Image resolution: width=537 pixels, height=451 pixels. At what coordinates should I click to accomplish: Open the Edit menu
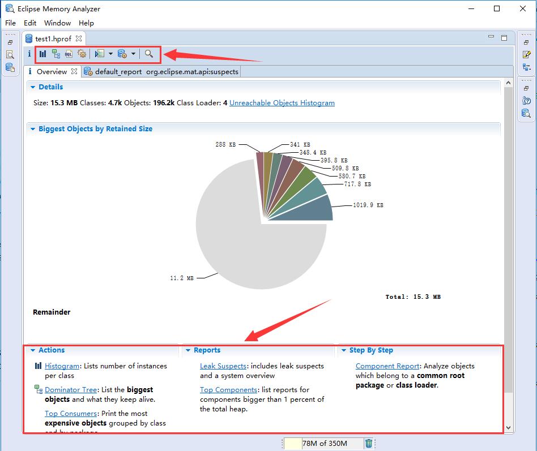click(x=30, y=23)
